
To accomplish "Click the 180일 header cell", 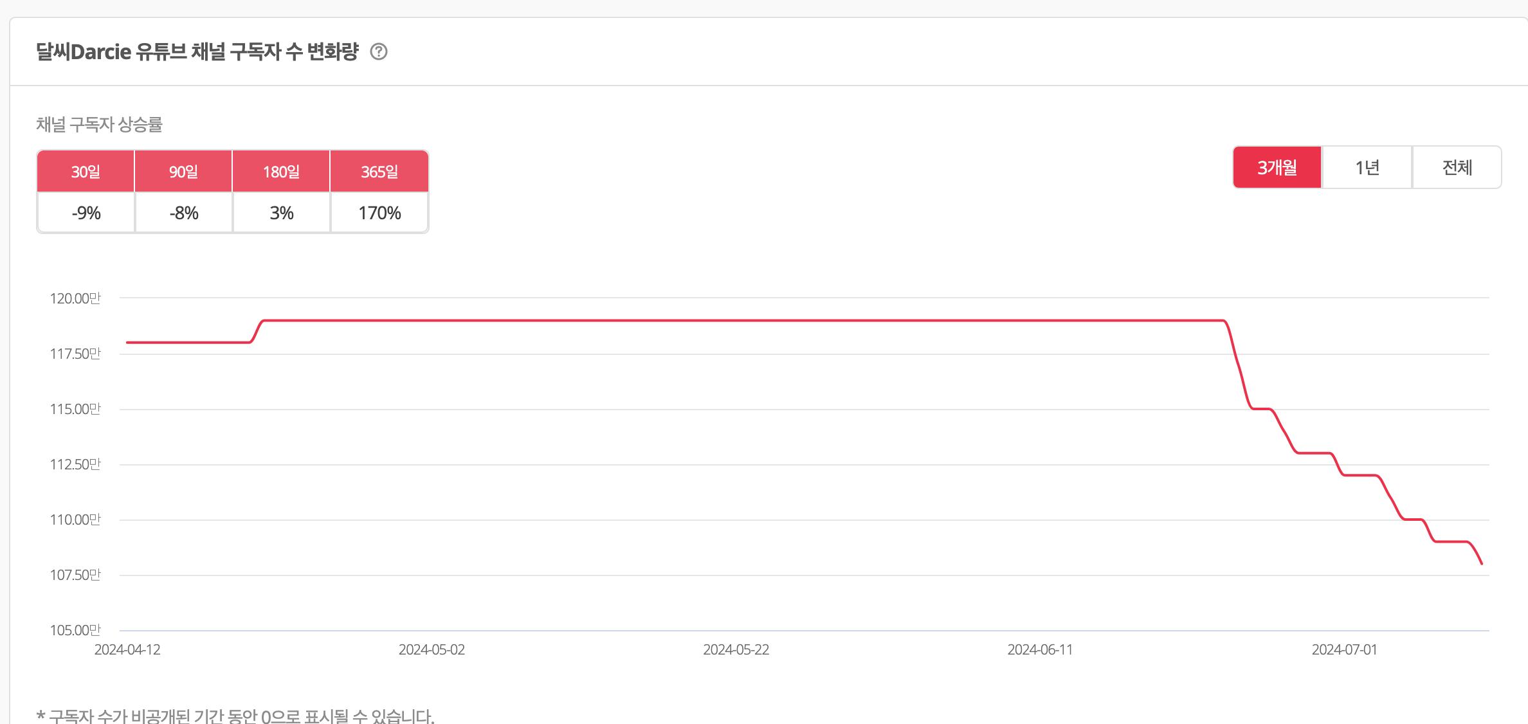I will tap(281, 171).
